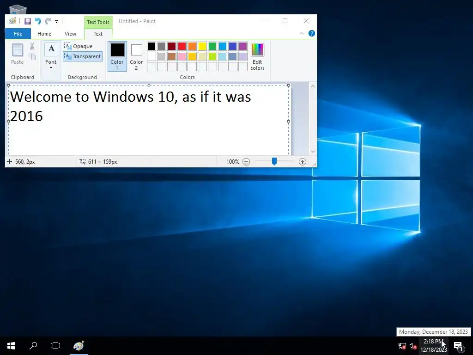Click the 100% zoom level text
Screen dimensions: 473x355
pyautogui.click(x=233, y=162)
